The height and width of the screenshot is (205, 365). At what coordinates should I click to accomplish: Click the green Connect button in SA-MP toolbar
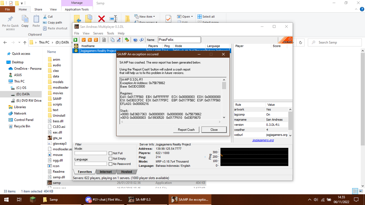(76, 40)
